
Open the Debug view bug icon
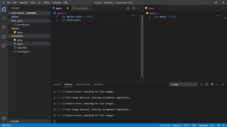pyautogui.click(x=4, y=36)
